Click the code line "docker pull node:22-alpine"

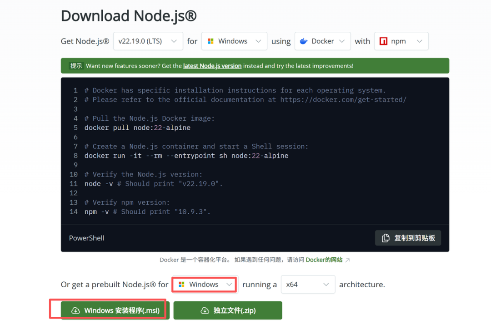coord(137,128)
